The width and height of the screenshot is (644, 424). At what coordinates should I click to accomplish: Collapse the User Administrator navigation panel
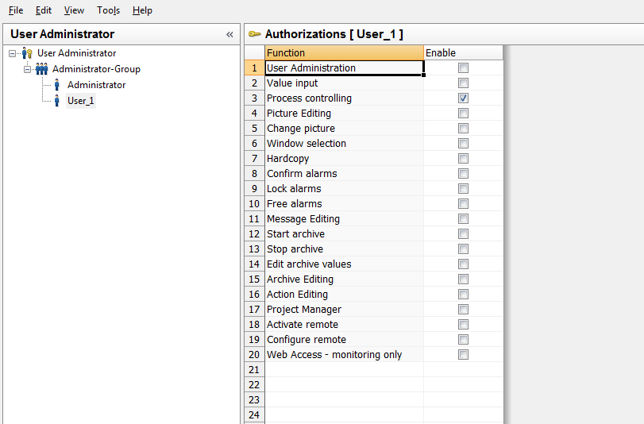[229, 34]
